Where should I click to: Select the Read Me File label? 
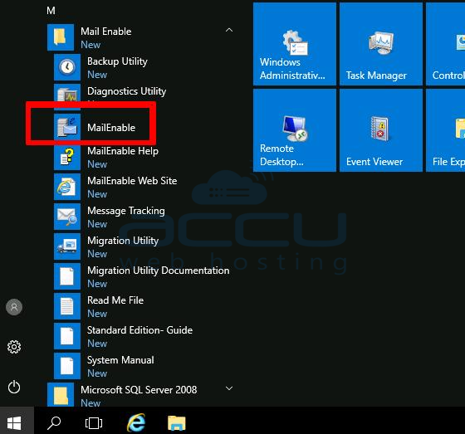pos(115,300)
